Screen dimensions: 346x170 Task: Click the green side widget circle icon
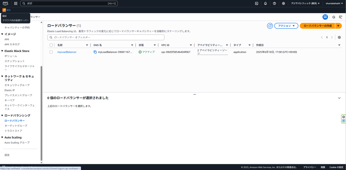344,121
